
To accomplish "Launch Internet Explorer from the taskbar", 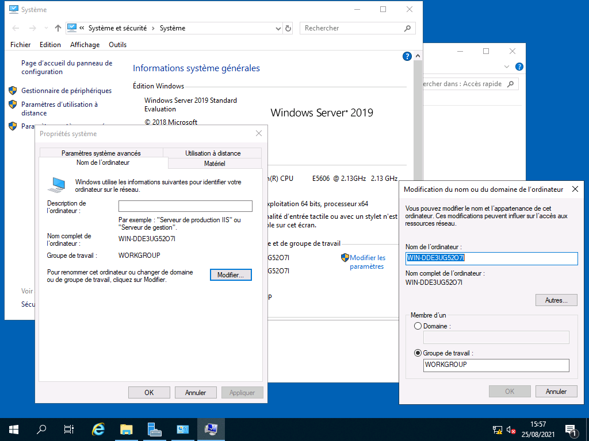I will 98,430.
